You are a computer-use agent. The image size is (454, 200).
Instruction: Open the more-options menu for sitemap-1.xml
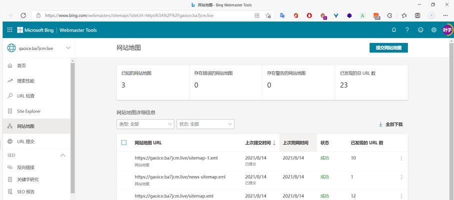coord(401,158)
